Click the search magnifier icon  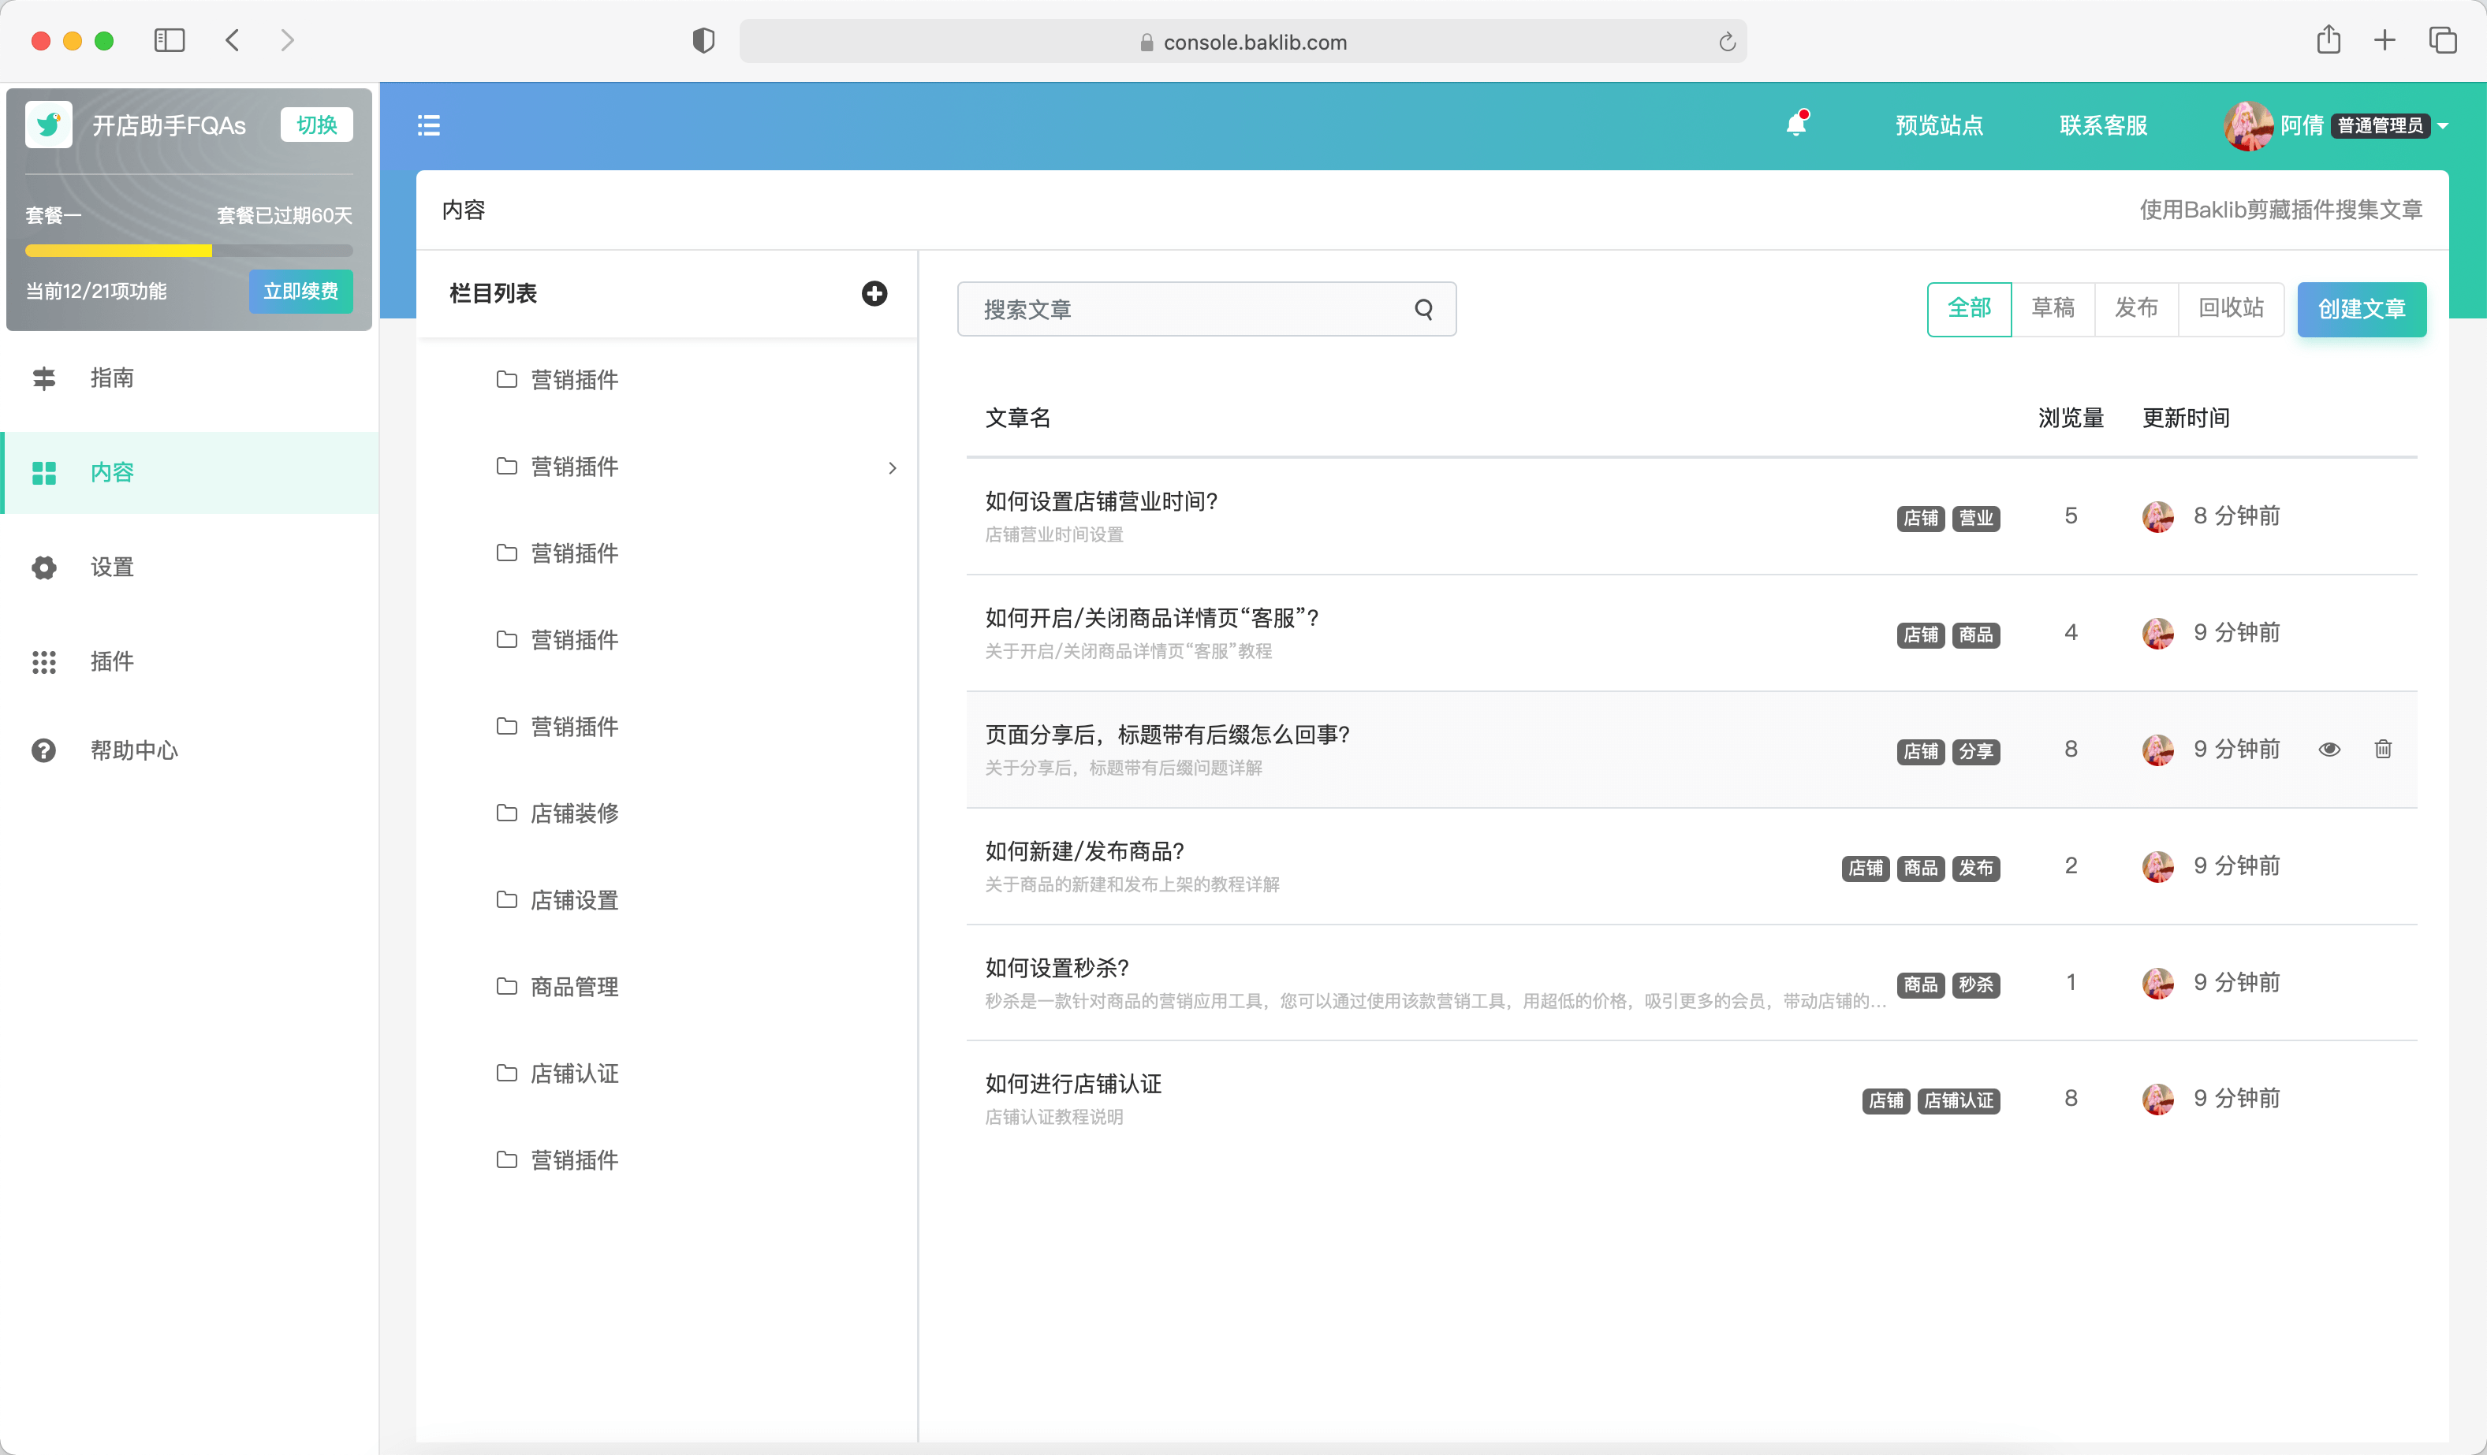click(1423, 310)
